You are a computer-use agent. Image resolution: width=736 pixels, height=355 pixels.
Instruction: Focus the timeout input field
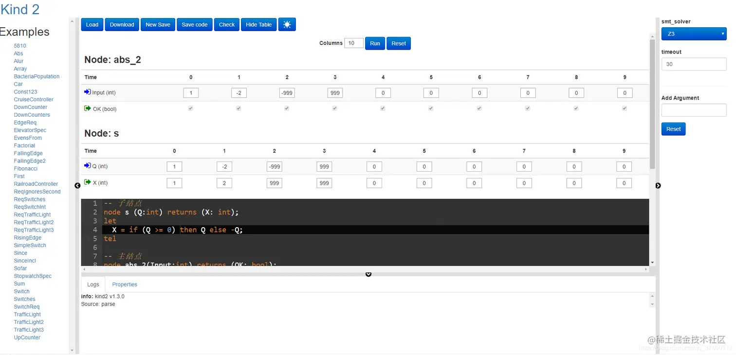[x=694, y=64]
